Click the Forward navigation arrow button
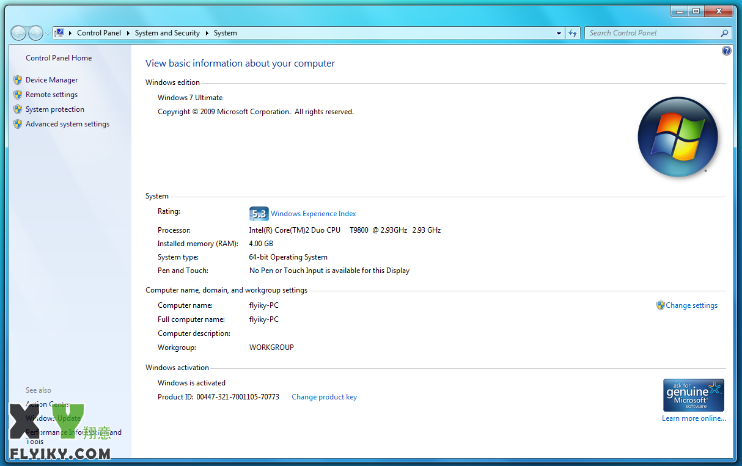742x466 pixels. point(36,33)
